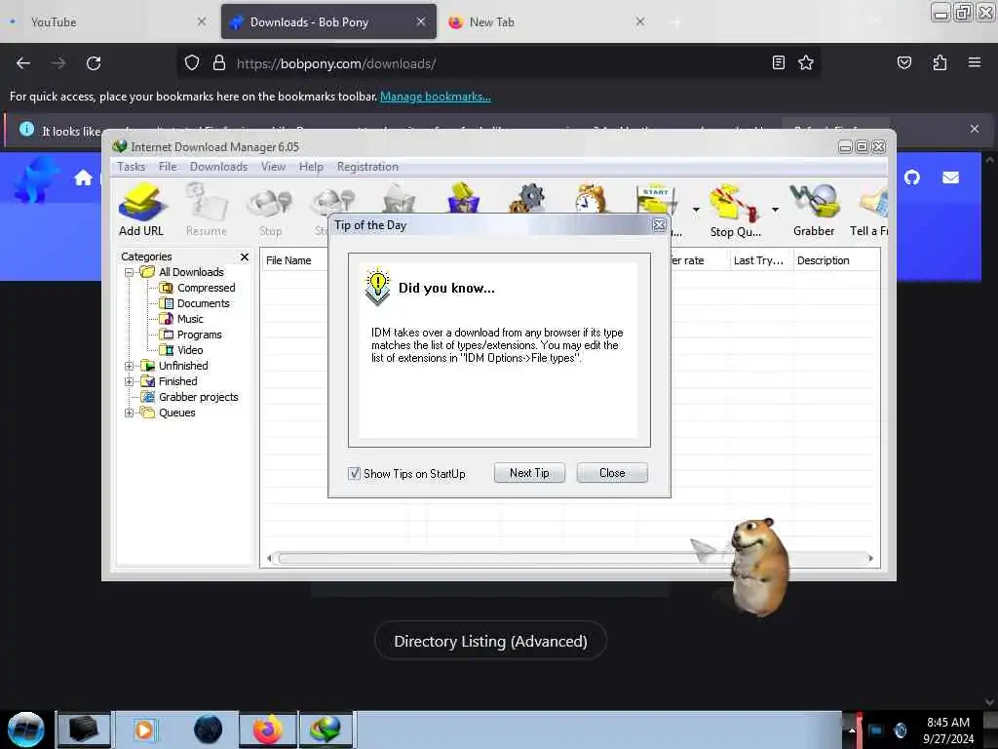998x749 pixels.
Task: Click the Stop toolbar icon in IDM
Action: [x=271, y=210]
